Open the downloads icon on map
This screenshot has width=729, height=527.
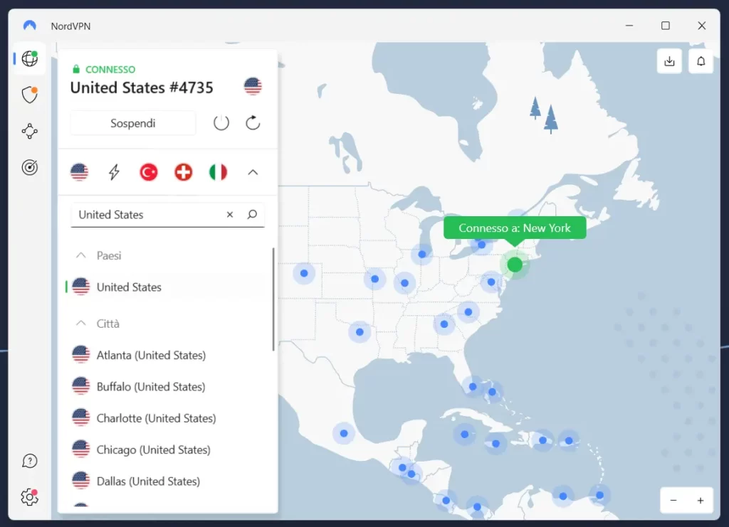(x=669, y=61)
